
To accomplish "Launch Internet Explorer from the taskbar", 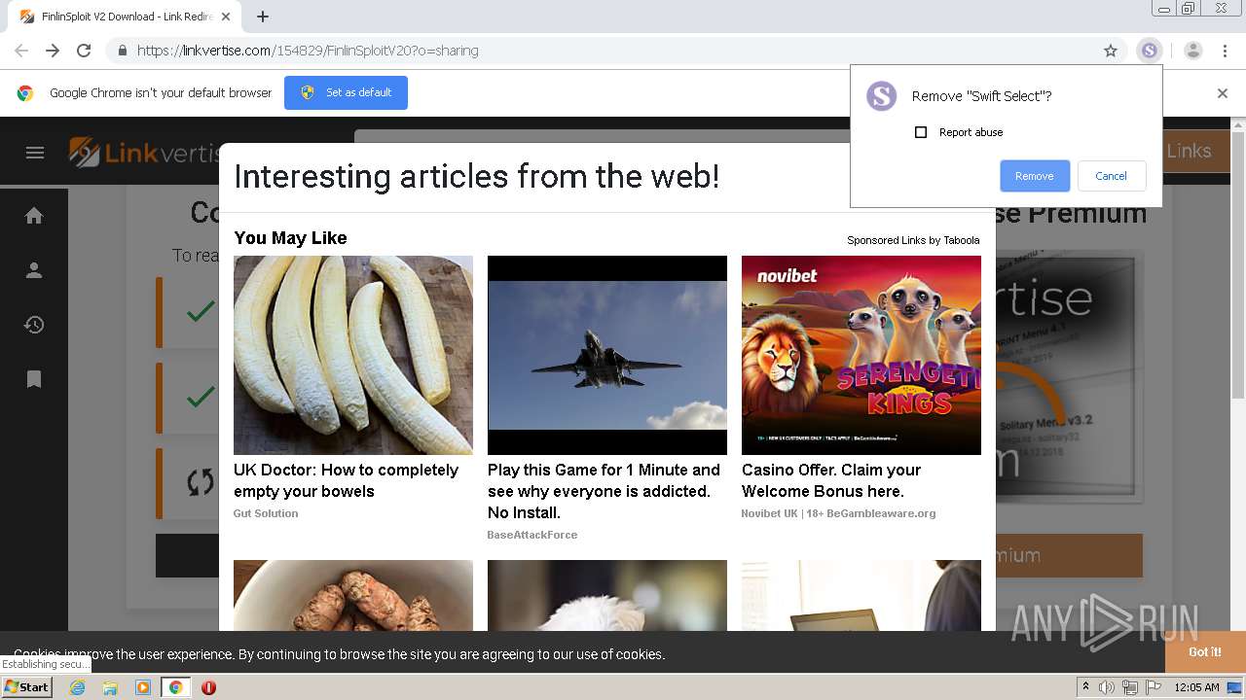I will (78, 687).
